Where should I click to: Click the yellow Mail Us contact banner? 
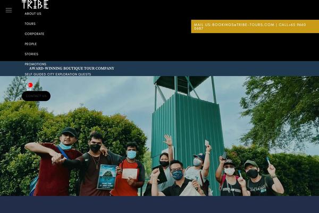click(255, 27)
